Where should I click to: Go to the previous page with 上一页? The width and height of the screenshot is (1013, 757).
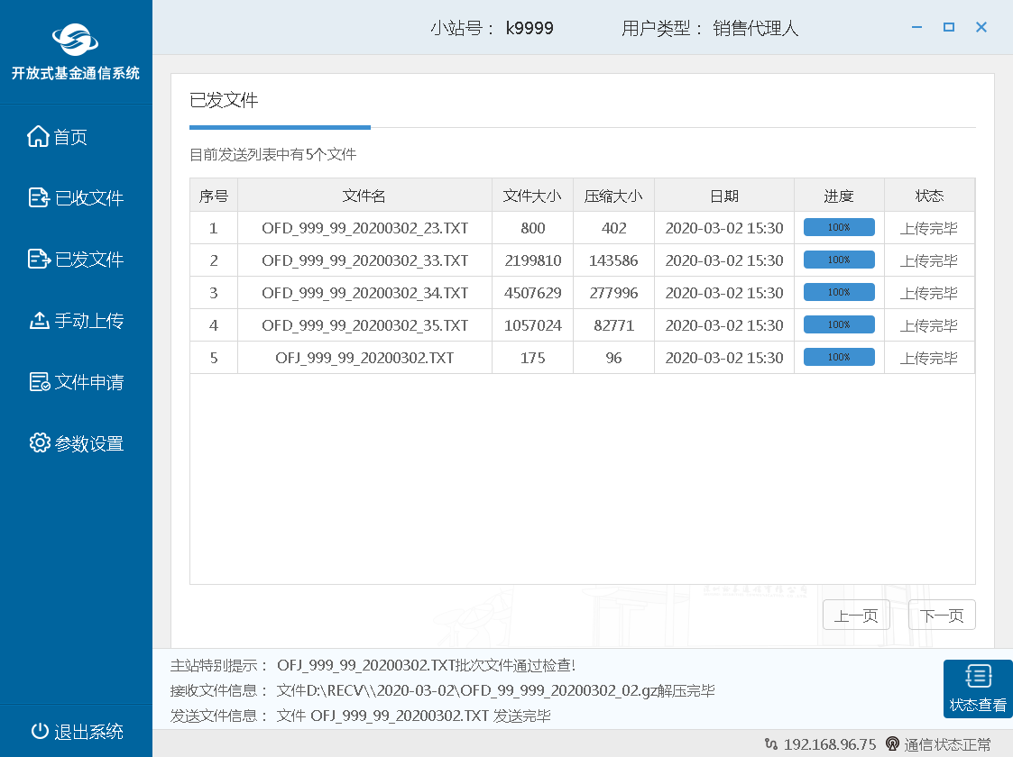click(856, 615)
